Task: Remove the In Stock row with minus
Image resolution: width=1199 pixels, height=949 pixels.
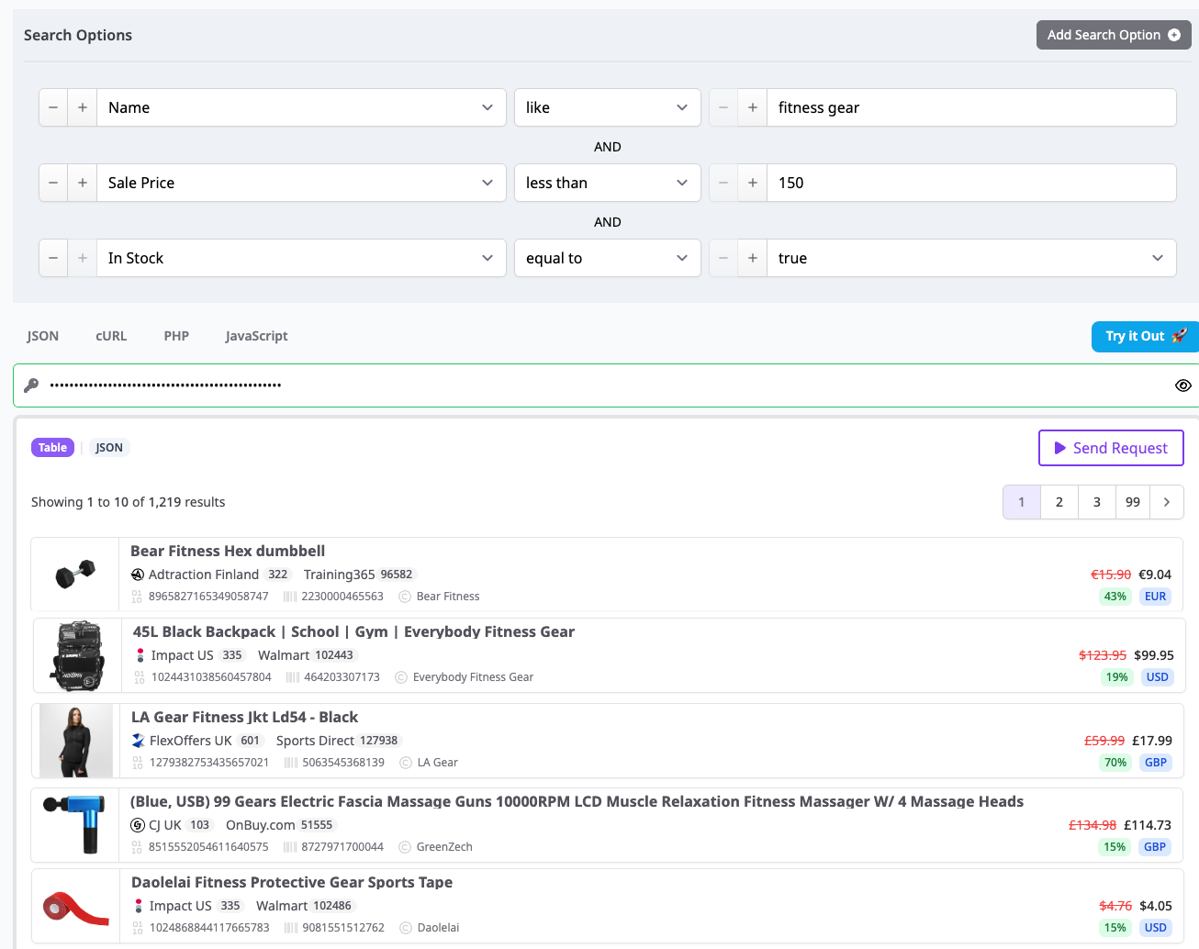Action: (x=53, y=258)
